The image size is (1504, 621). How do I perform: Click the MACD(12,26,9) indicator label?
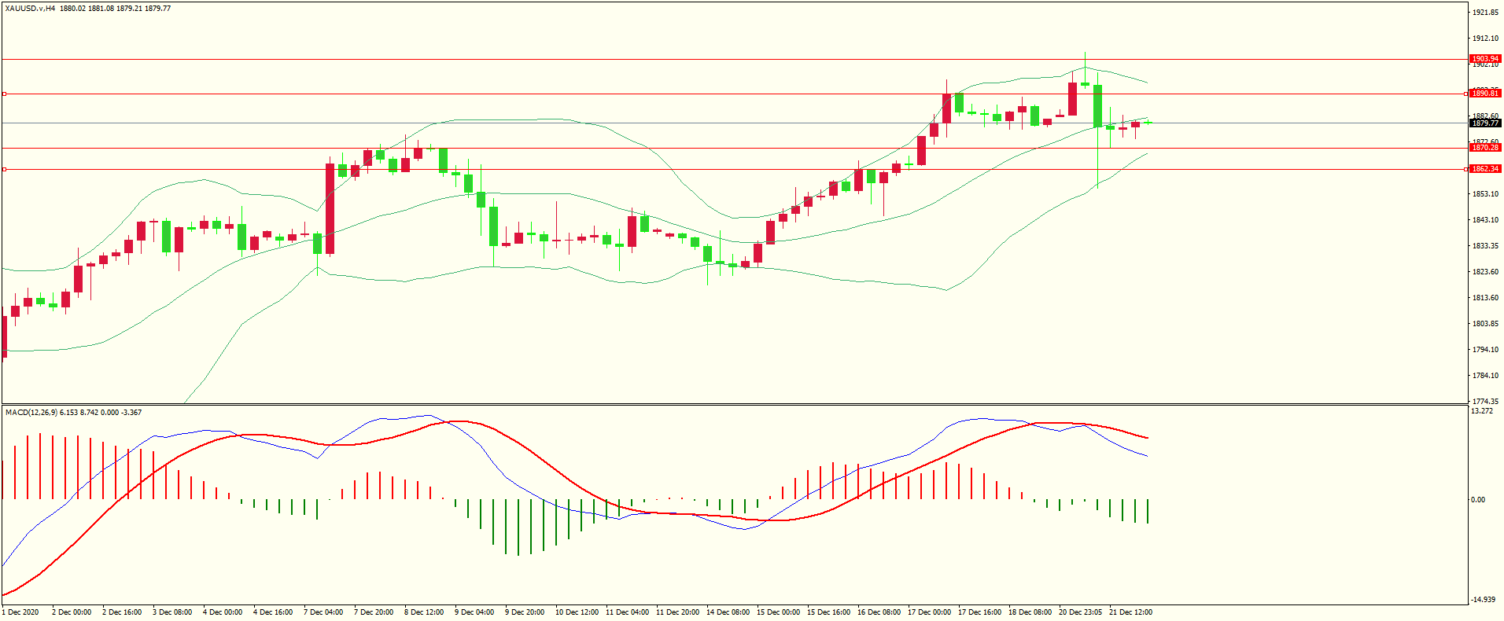[31, 413]
